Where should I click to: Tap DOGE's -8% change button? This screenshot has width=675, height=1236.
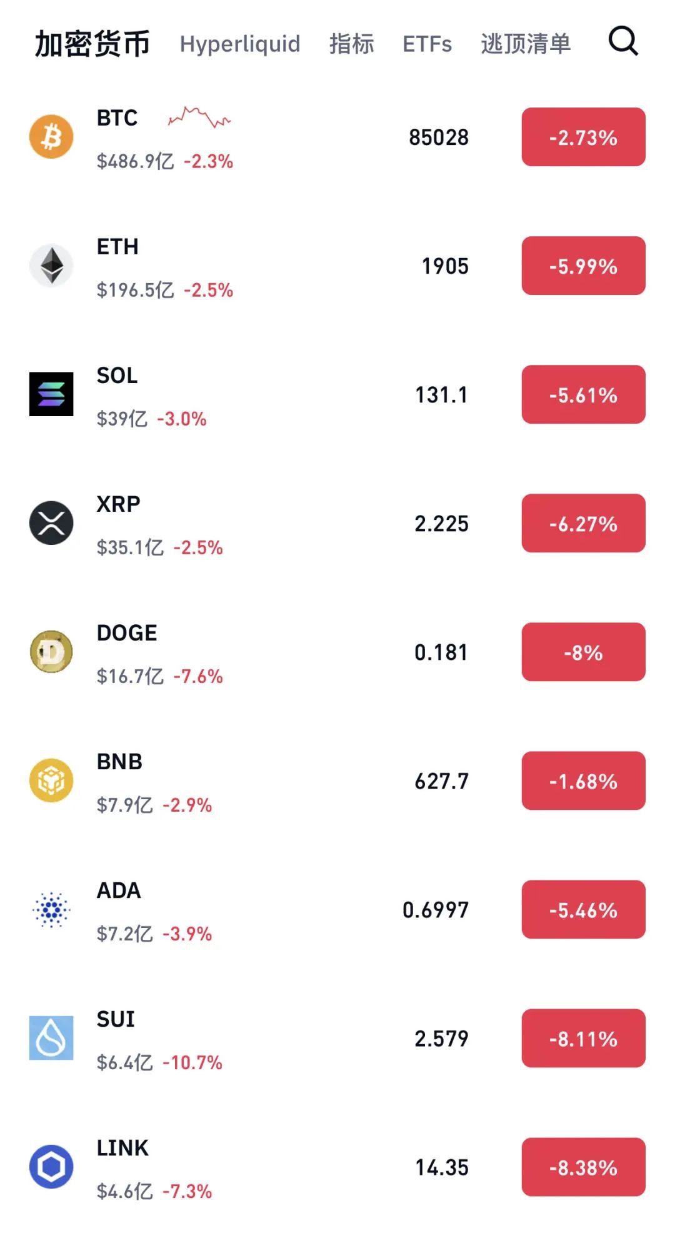(x=583, y=652)
